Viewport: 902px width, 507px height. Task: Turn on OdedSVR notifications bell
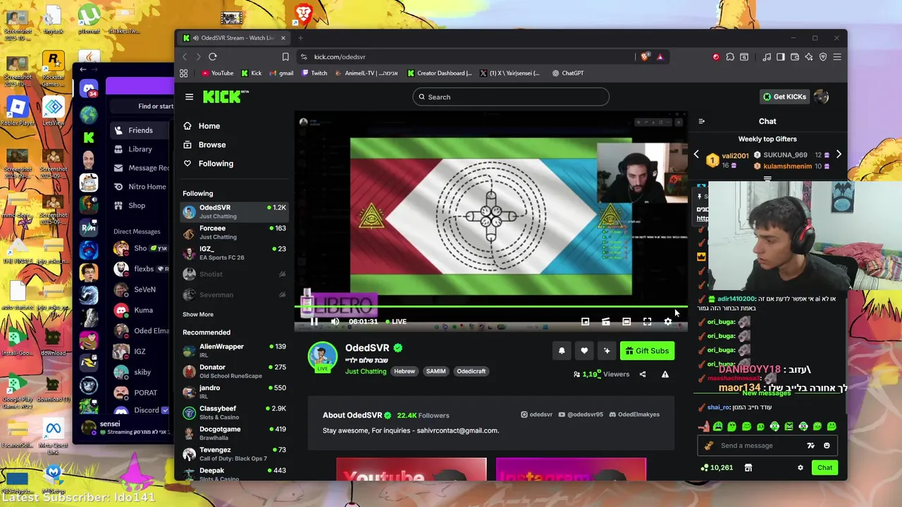(562, 351)
